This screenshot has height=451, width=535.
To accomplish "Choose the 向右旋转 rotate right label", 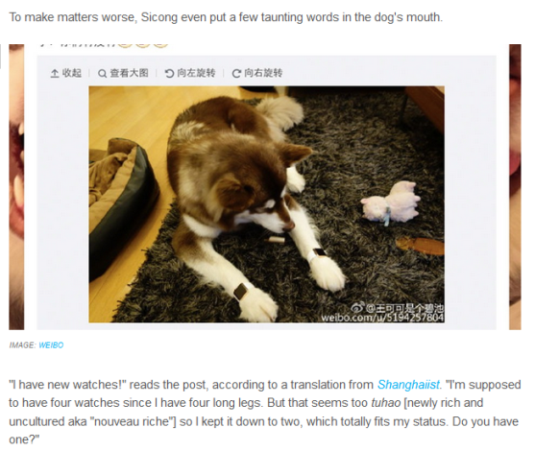I will tap(263, 73).
